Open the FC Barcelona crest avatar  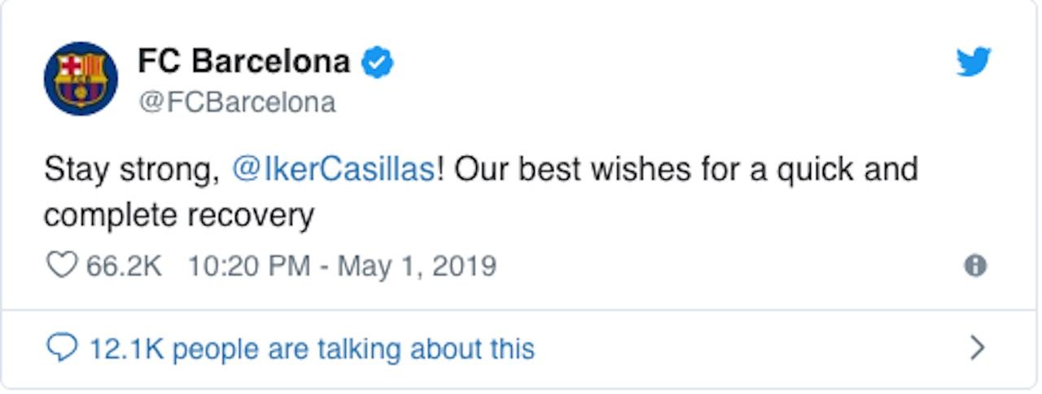coord(81,79)
